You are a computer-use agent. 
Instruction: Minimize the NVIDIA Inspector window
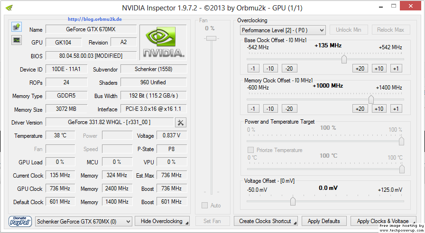(x=381, y=6)
